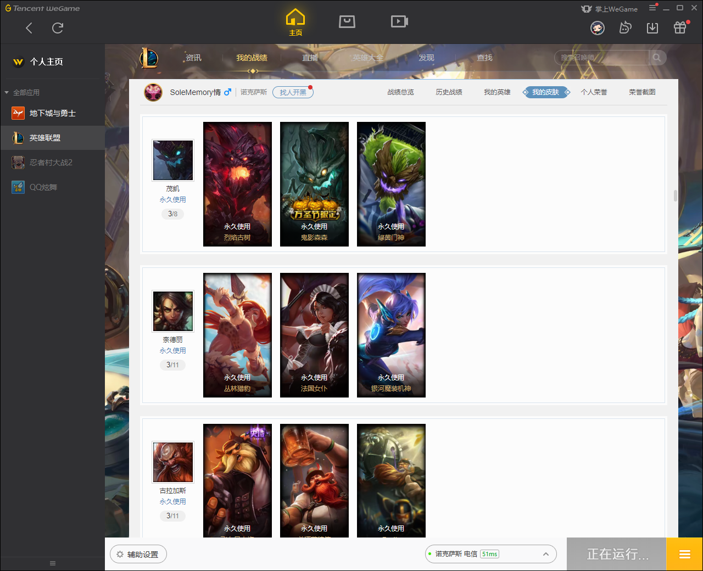Click the 3/8 skin count for 茂凯
This screenshot has width=703, height=571.
click(172, 214)
